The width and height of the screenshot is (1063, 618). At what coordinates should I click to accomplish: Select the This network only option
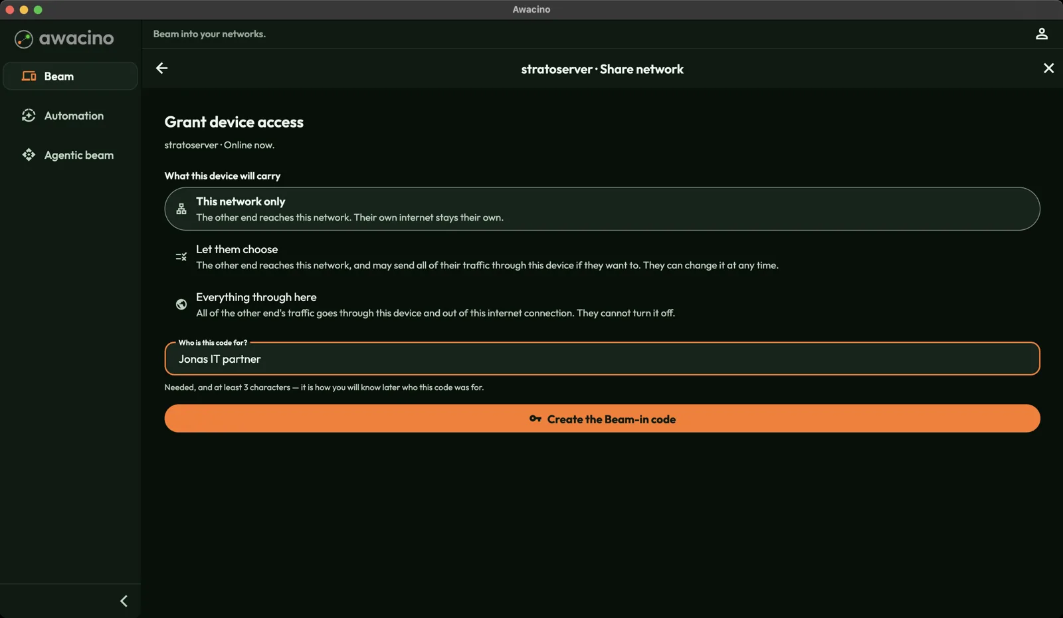point(602,209)
